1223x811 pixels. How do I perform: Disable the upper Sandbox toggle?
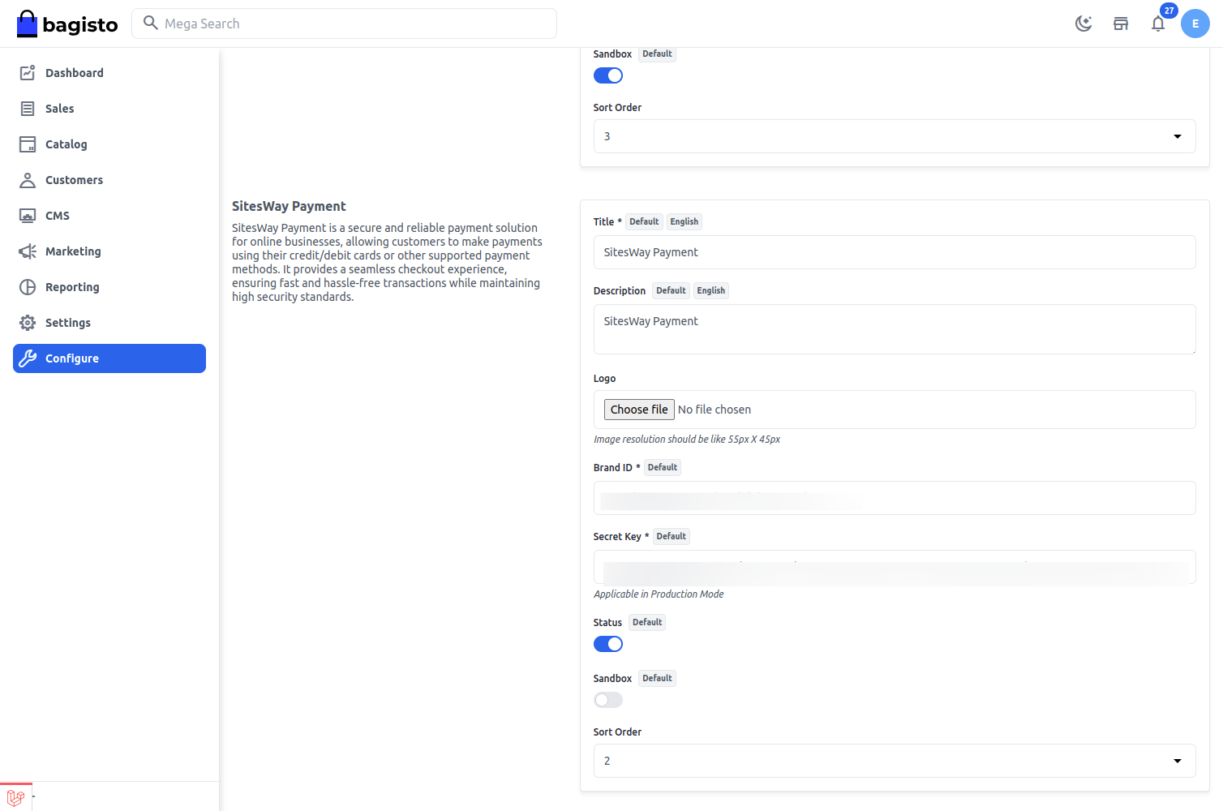608,75
